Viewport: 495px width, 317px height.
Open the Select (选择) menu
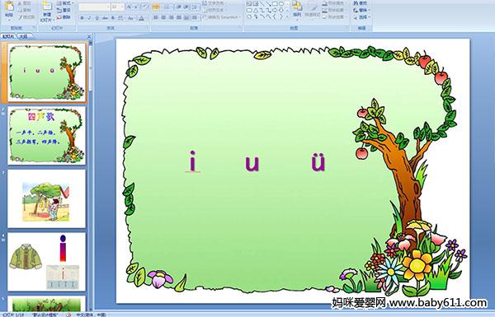[x=361, y=17]
